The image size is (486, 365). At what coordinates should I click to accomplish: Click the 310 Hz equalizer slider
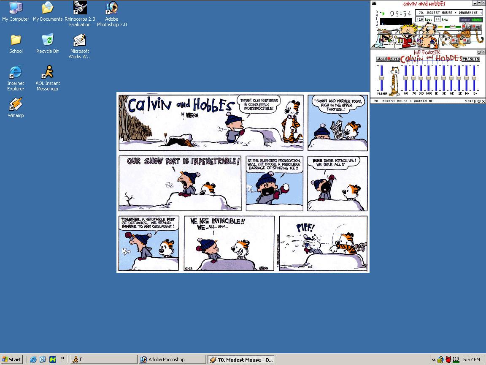coord(421,78)
